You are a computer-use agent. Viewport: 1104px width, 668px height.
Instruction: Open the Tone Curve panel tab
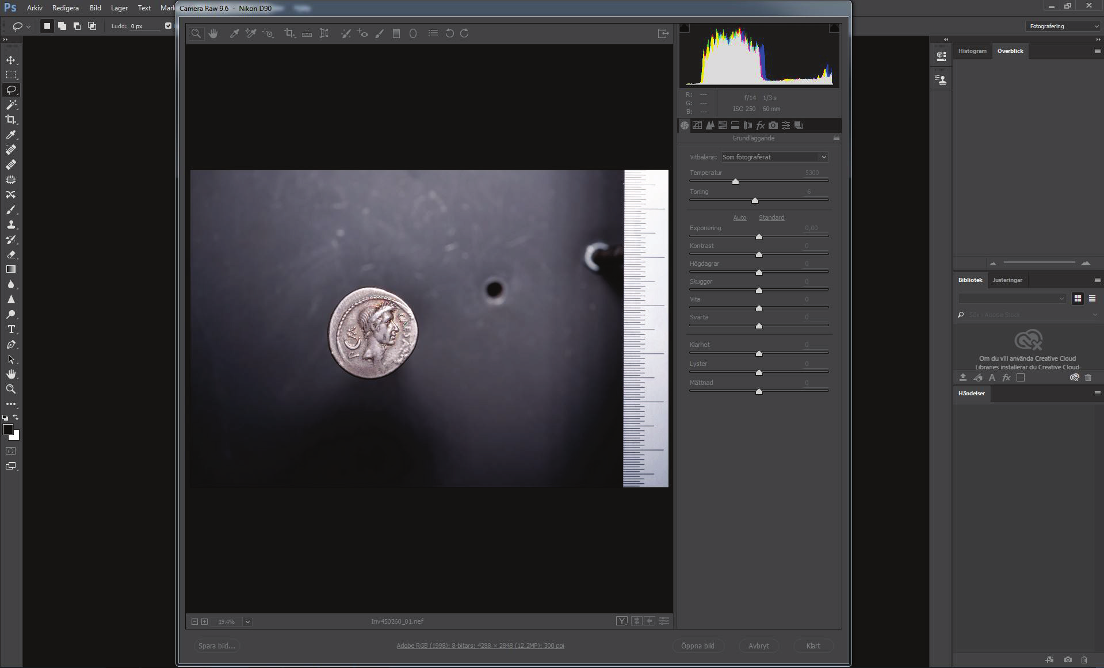(x=697, y=125)
